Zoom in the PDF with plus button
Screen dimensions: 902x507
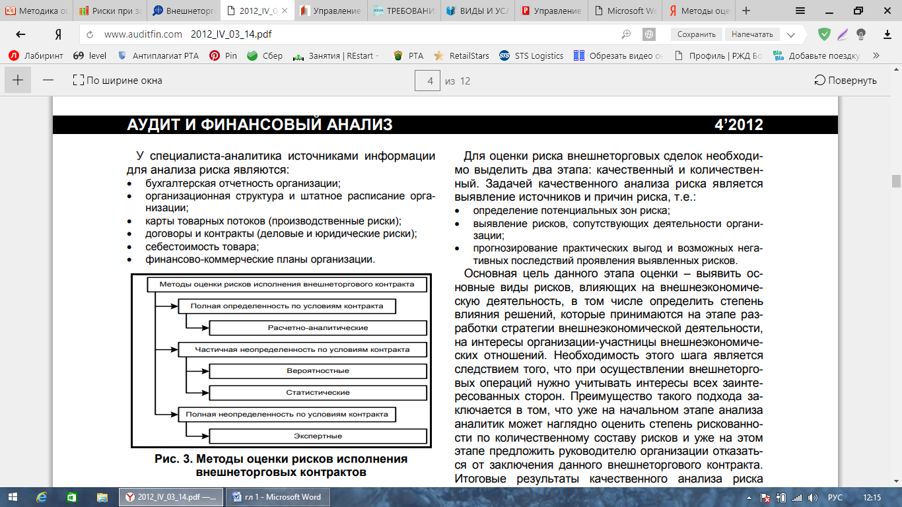pos(18,80)
